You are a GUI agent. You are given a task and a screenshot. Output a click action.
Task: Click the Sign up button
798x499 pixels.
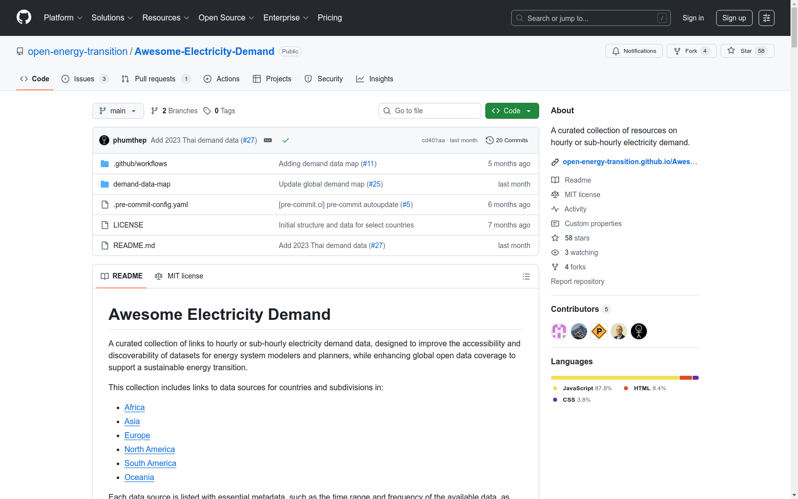tap(734, 18)
